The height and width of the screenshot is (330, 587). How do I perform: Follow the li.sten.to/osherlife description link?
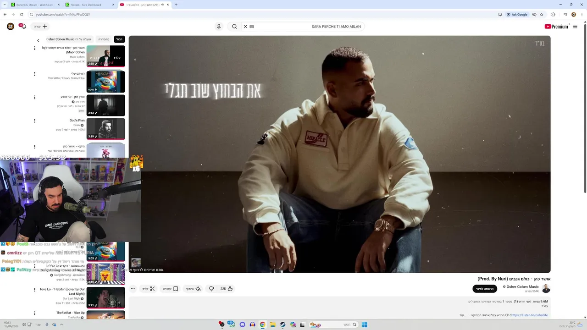[x=529, y=315]
